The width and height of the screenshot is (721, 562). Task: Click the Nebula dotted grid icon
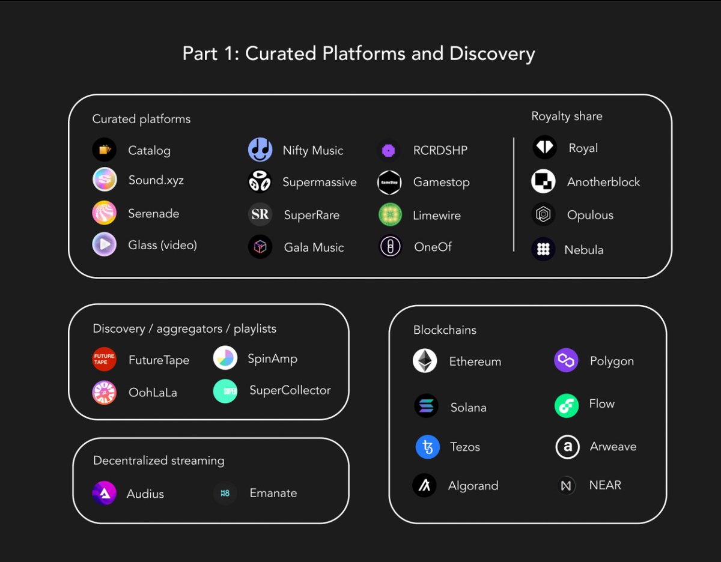tap(544, 249)
